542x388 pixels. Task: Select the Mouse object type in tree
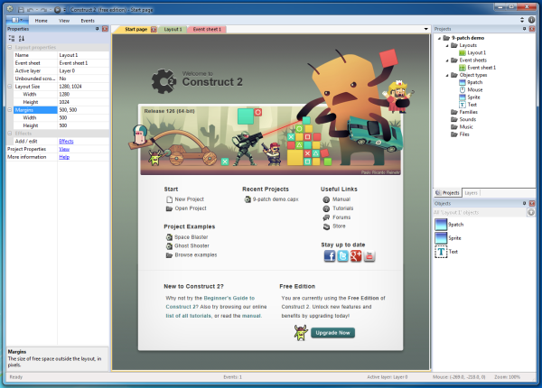point(471,89)
